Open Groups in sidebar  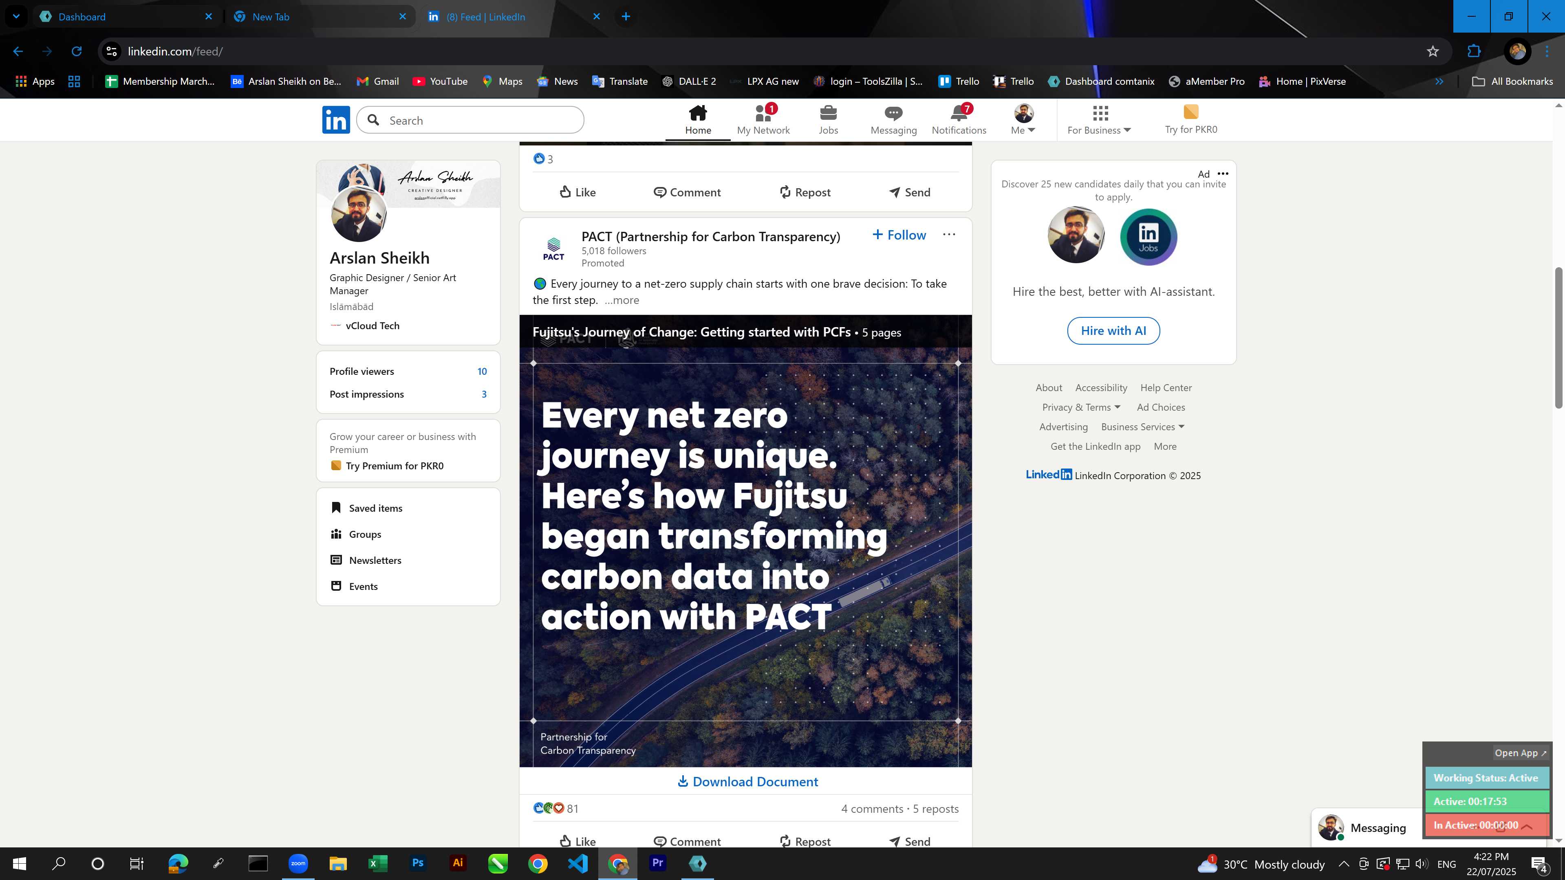355,535
